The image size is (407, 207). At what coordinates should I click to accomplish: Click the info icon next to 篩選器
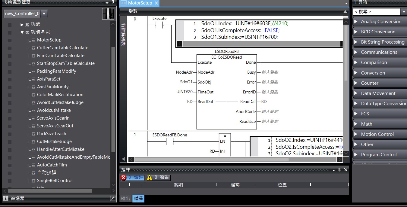5,199
